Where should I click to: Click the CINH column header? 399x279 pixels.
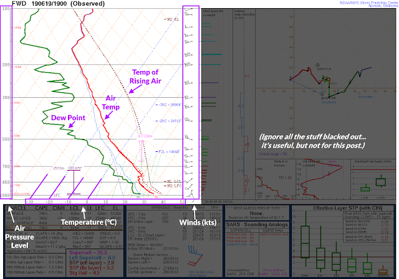[59, 208]
